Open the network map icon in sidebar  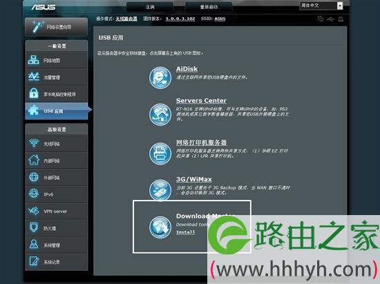click(33, 61)
